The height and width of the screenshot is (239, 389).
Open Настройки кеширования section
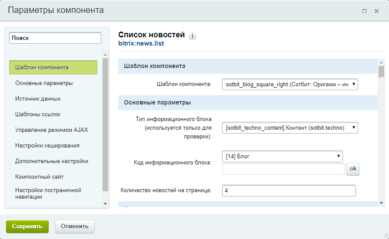(47, 145)
